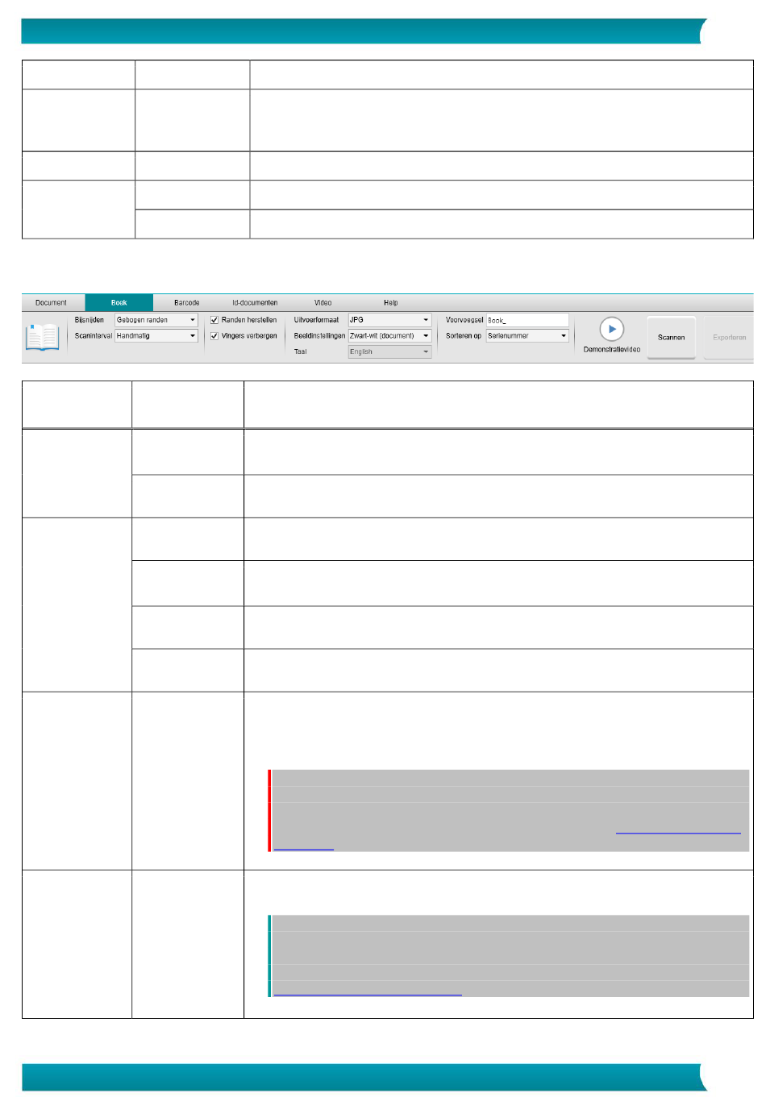Image resolution: width=766 pixels, height=1097 pixels.
Task: Uncheck Vingers verbergen option
Action: [214, 336]
